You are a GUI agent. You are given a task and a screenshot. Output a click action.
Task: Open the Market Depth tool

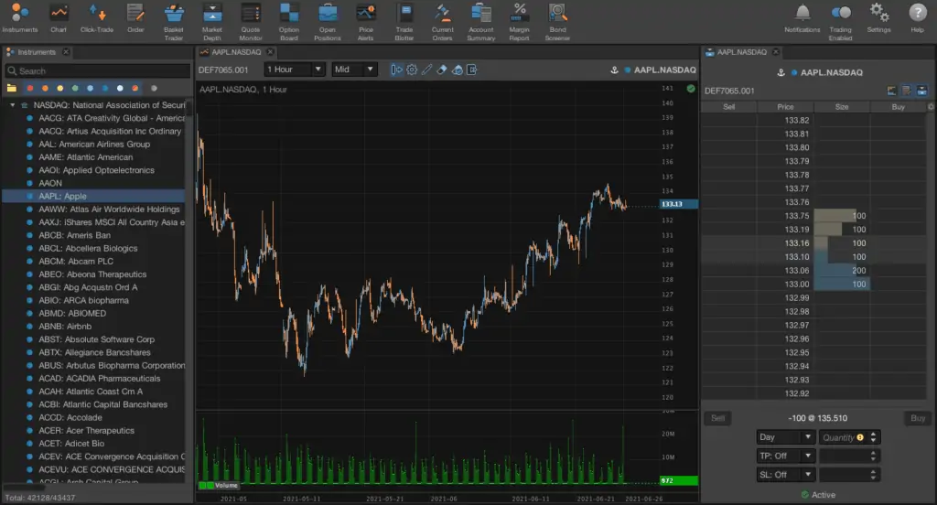[x=212, y=22]
